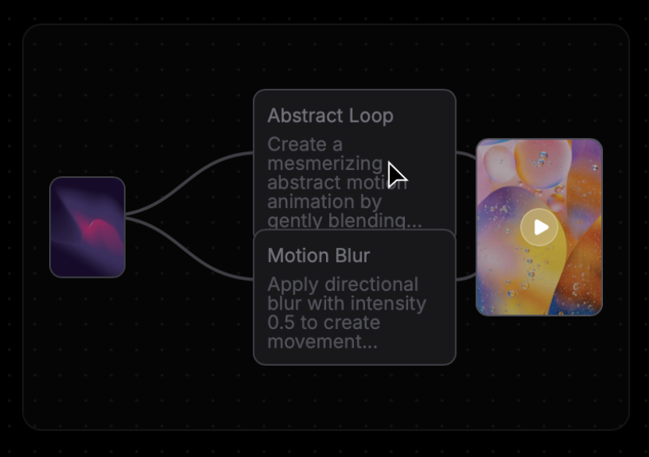Select the wire from source image to Abstract Loop
This screenshot has height=457, width=649.
point(191,179)
